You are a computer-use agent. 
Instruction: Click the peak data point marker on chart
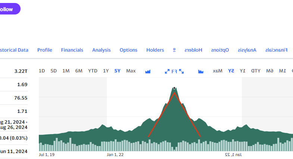[x=174, y=88]
